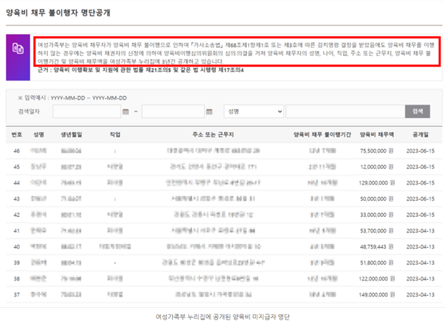Image resolution: width=445 pixels, height=321 pixels.
Task: Select the 양육비 채무 불이행기간 column header
Action: click(322, 134)
